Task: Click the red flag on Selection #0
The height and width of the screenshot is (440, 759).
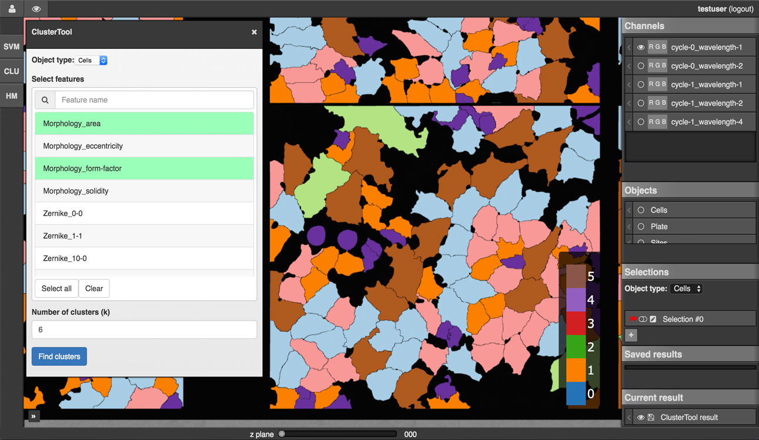Action: pyautogui.click(x=633, y=319)
